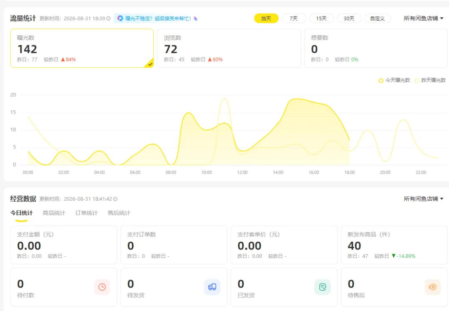This screenshot has height=311, width=449.
Task: Click the 超级擦亮 promo badge icon
Action: [120, 18]
